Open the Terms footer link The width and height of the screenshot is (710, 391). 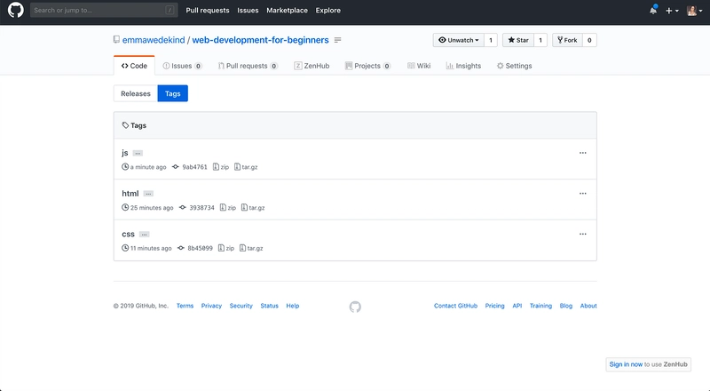pyautogui.click(x=185, y=306)
